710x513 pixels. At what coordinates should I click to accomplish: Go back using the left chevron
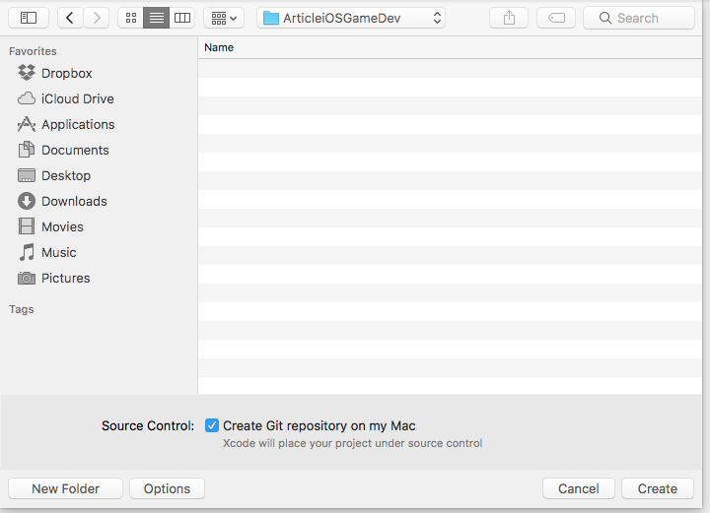pyautogui.click(x=70, y=18)
